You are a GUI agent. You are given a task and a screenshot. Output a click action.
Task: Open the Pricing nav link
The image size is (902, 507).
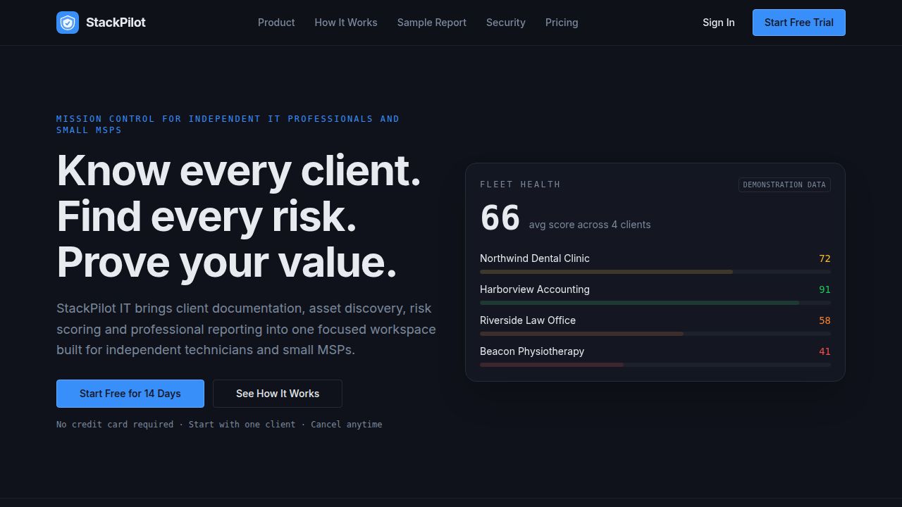click(562, 23)
